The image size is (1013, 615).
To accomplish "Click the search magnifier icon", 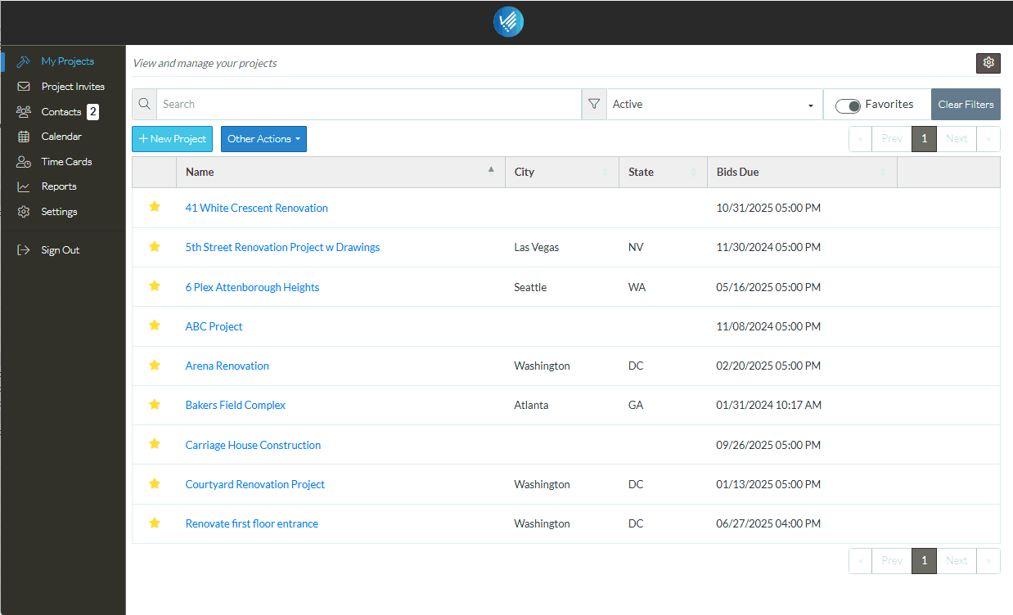I will [144, 104].
